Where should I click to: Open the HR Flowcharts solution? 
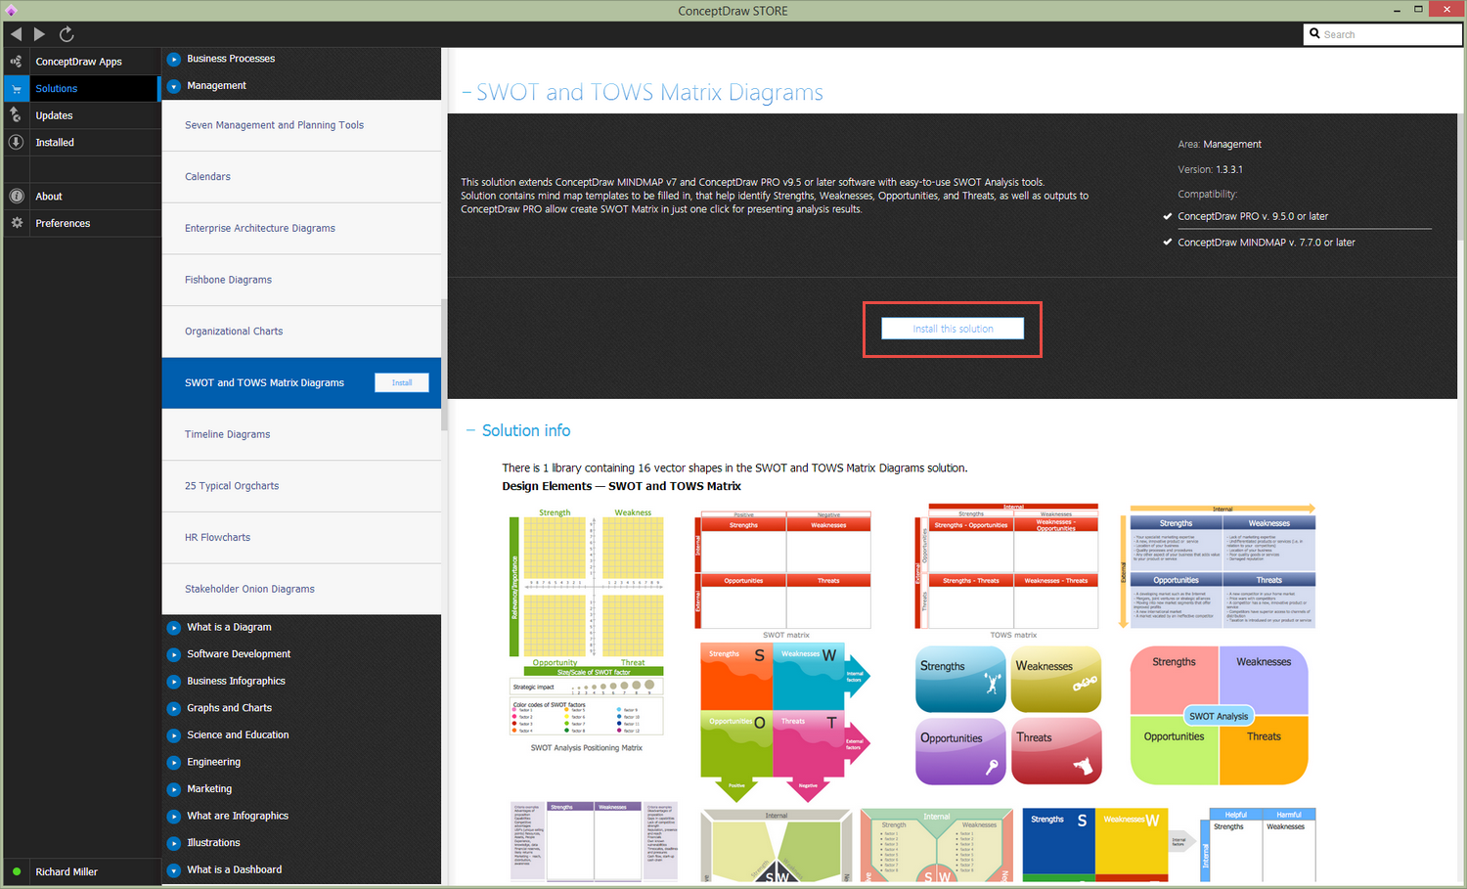pyautogui.click(x=301, y=537)
